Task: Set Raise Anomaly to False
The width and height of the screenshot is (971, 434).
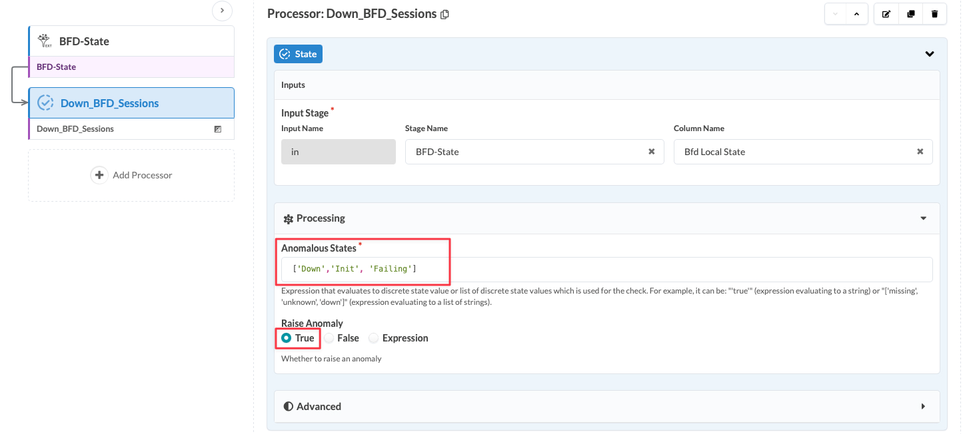Action: pyautogui.click(x=329, y=338)
